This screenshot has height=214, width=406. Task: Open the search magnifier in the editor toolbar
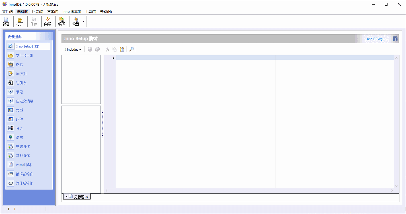[131, 49]
